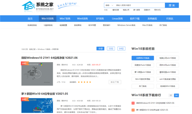
Task: Open the 综合 search category dropdown
Action: click(109, 5)
